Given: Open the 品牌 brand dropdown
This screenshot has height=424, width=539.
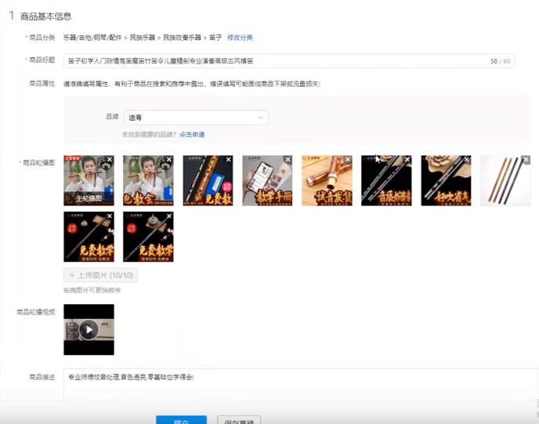Looking at the screenshot, I should [196, 118].
